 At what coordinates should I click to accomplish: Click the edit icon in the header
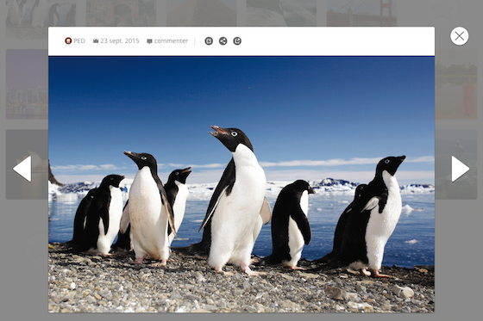(x=209, y=41)
